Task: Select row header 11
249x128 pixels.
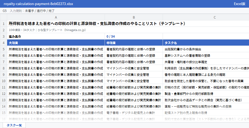Action: pyautogui.click(x=3, y=87)
